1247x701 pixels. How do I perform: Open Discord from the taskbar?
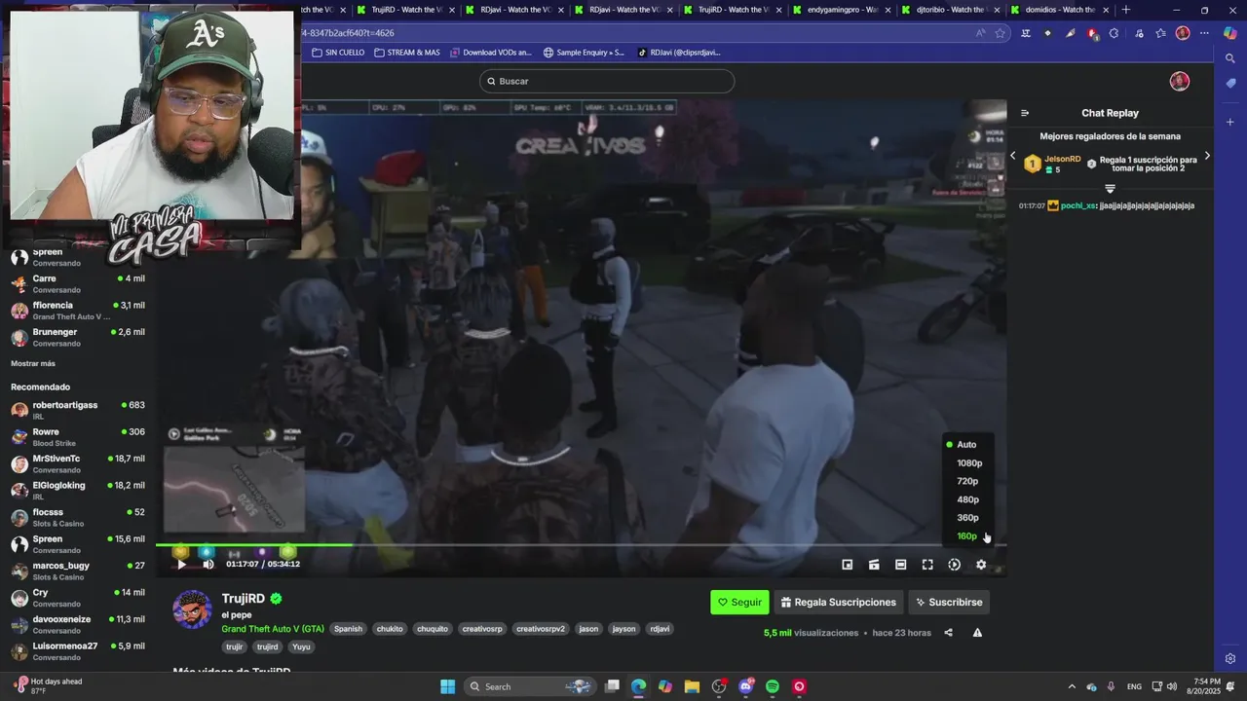tap(746, 686)
